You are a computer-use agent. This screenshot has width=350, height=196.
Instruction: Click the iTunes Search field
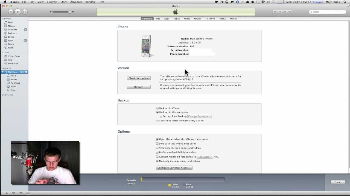[x=327, y=12]
